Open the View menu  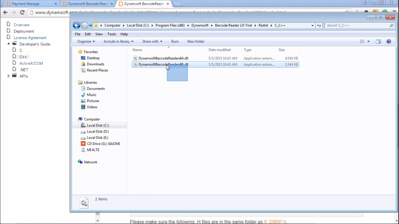[99, 34]
